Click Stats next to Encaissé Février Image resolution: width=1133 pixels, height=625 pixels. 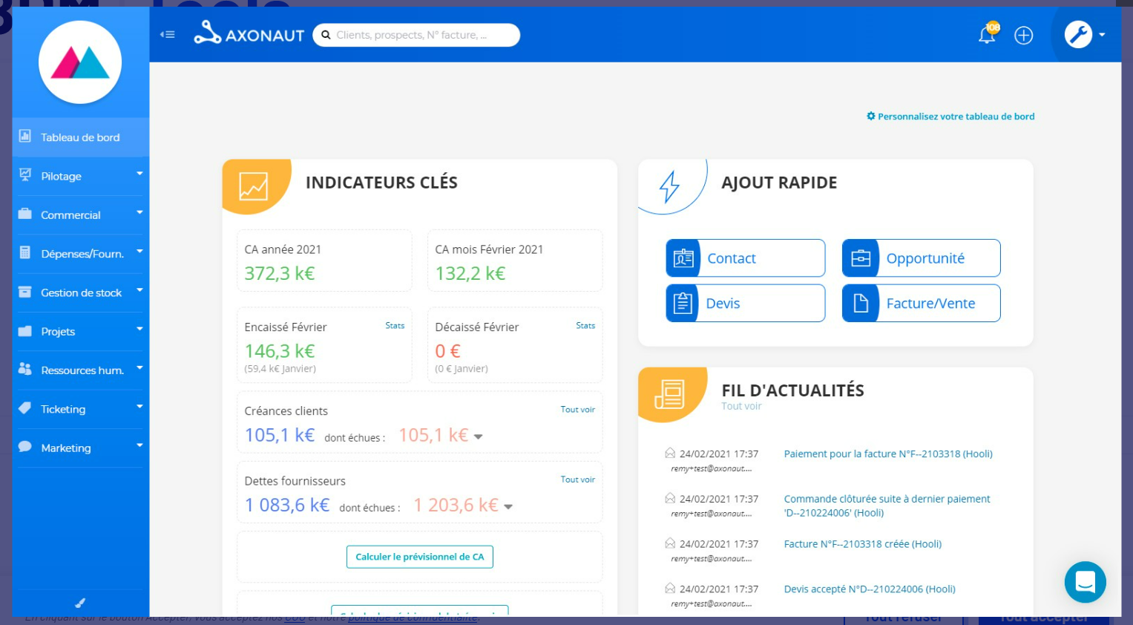tap(395, 325)
